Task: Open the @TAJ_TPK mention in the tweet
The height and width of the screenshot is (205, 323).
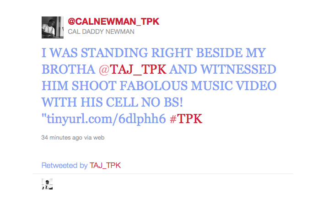Action: 133,69
